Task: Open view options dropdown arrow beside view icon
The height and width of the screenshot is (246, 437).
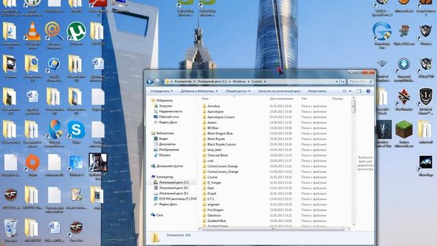Action: tap(350, 91)
